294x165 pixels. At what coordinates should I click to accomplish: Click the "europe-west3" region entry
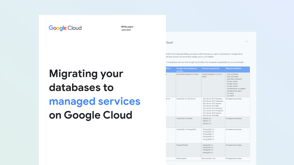click(x=232, y=84)
